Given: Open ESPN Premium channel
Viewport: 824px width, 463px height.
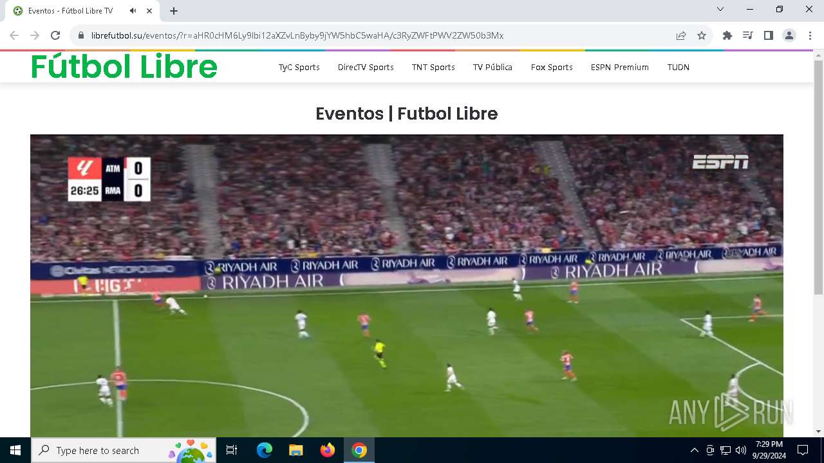Looking at the screenshot, I should pos(620,67).
